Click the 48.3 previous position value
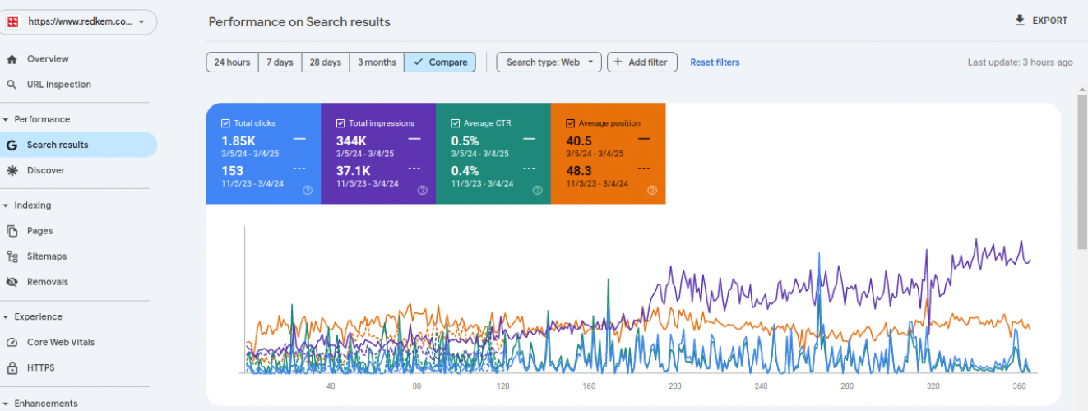Screen dimensions: 1088x411 [580, 170]
